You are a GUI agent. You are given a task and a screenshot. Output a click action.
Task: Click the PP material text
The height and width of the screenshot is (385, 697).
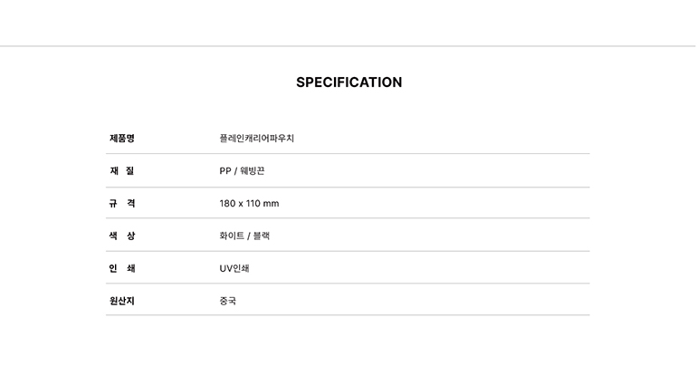click(x=225, y=171)
